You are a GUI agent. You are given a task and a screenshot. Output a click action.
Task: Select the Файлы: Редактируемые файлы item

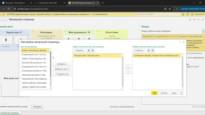pos(35,59)
